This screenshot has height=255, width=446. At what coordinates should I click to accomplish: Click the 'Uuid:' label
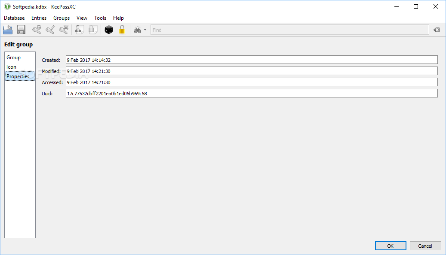click(x=47, y=94)
